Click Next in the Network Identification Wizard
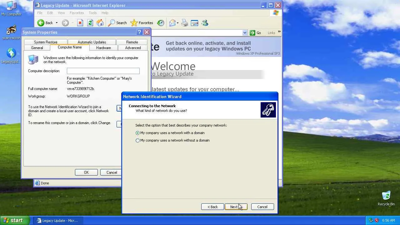The height and width of the screenshot is (225, 400). coord(236,207)
